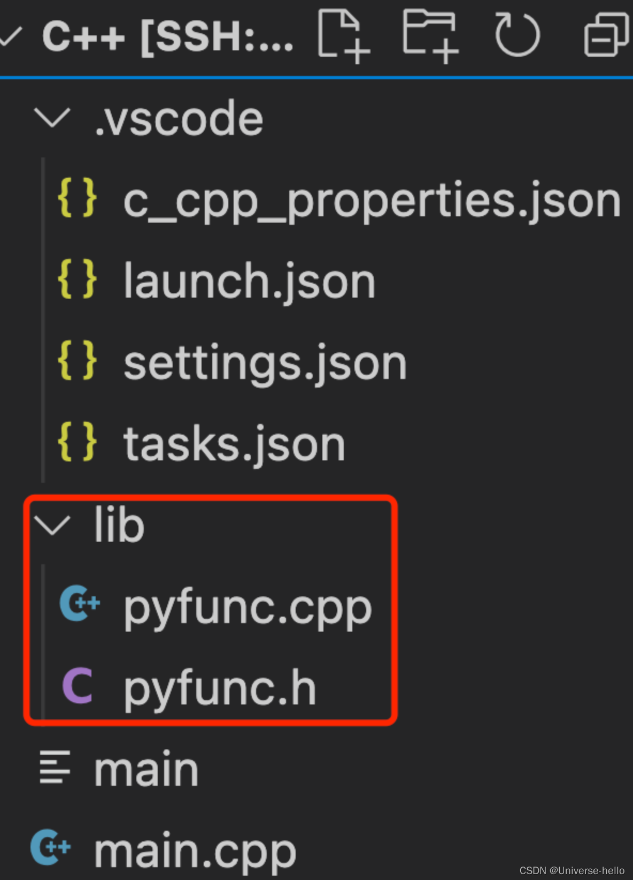
Task: Click the C++ icon beside main.cpp
Action: (x=51, y=847)
